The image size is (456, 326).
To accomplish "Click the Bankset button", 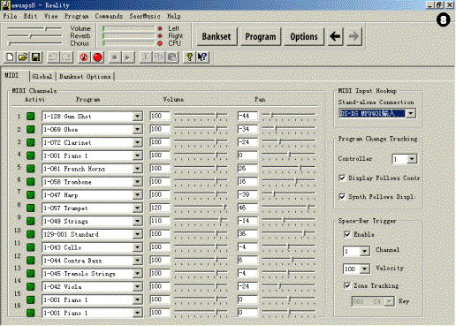I will click(x=217, y=36).
